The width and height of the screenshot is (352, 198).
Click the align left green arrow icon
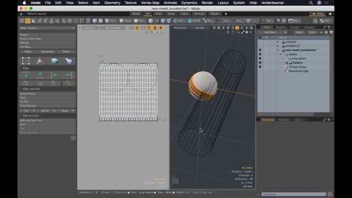tap(54, 75)
